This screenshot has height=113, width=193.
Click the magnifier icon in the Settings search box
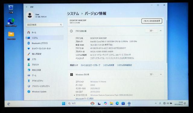61,25
